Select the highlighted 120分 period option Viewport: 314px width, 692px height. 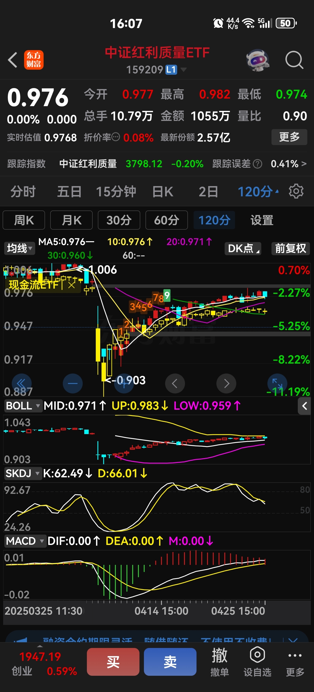(214, 220)
